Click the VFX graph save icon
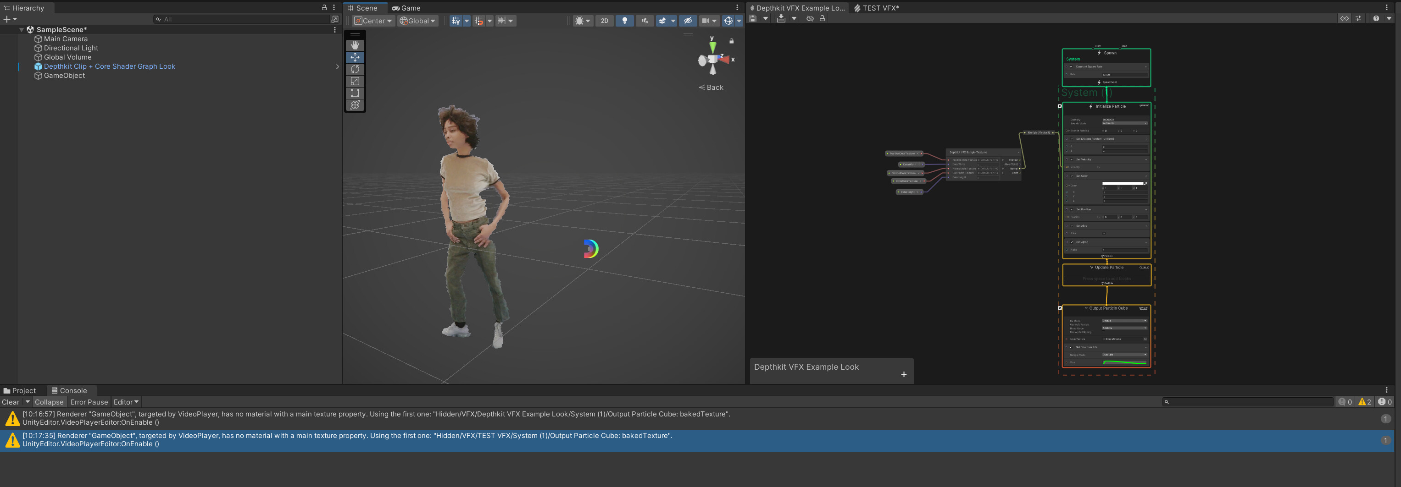Viewport: 1401px width, 487px height. (x=753, y=18)
